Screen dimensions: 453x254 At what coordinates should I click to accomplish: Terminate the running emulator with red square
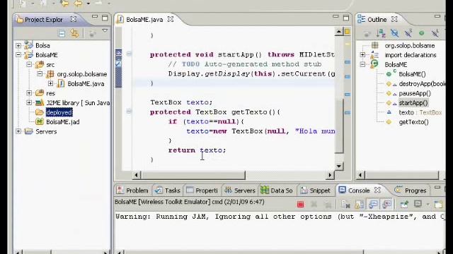(x=300, y=204)
